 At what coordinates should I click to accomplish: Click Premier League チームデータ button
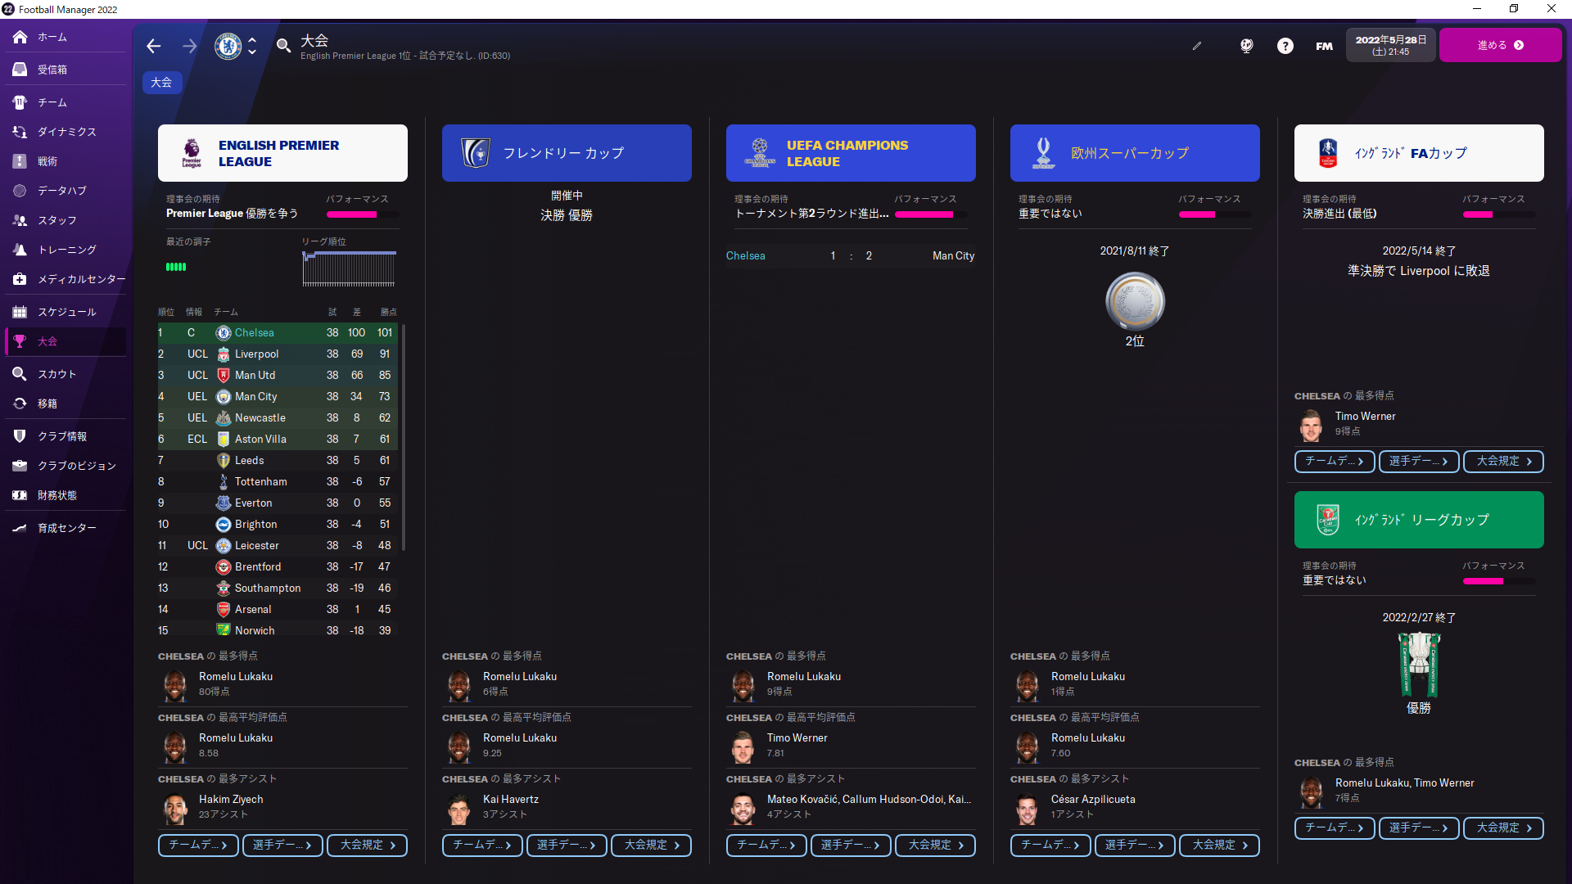point(198,846)
